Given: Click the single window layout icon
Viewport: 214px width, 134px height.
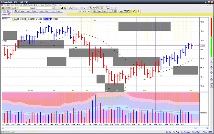Looking at the screenshot, I should pos(128,11).
